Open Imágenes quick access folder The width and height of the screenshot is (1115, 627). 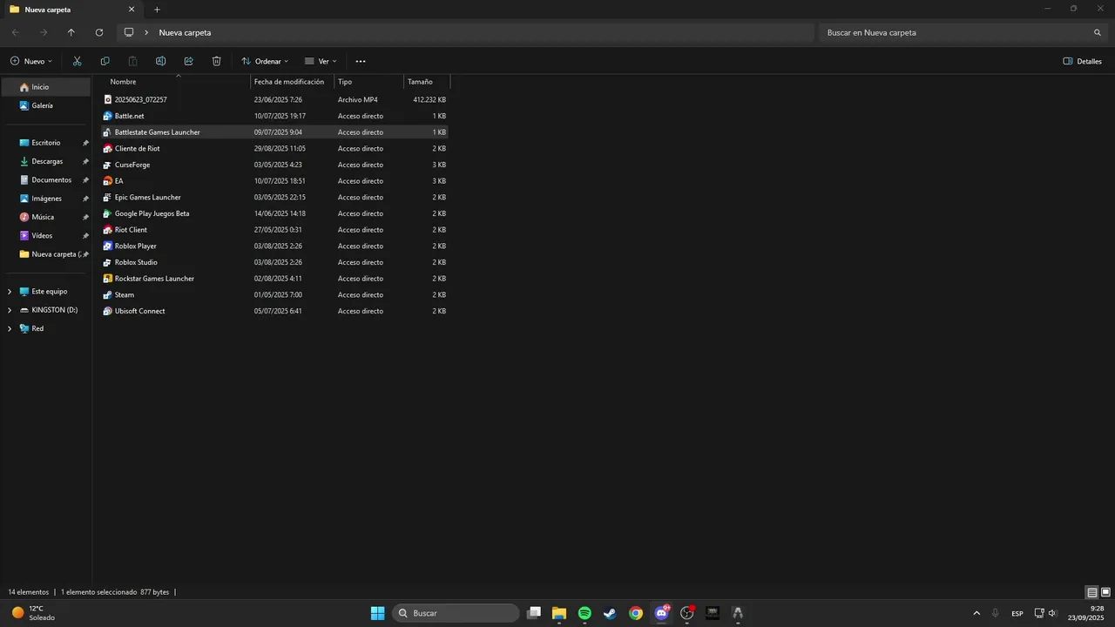tap(46, 199)
